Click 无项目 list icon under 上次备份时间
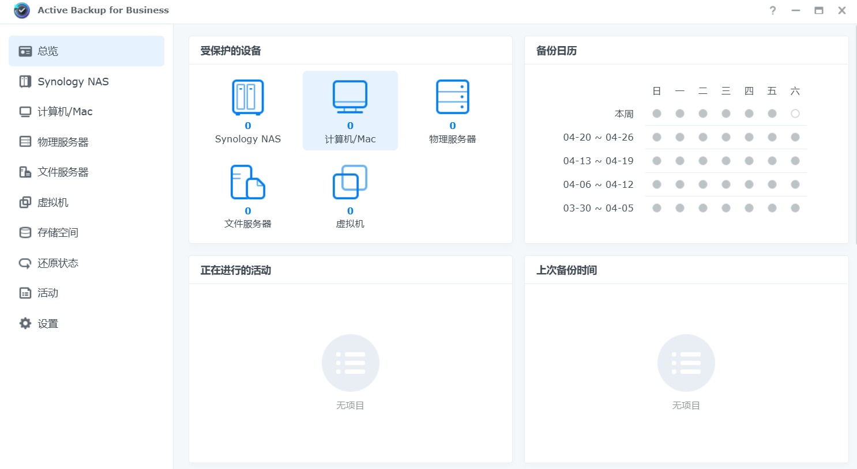This screenshot has width=857, height=469. pos(686,363)
